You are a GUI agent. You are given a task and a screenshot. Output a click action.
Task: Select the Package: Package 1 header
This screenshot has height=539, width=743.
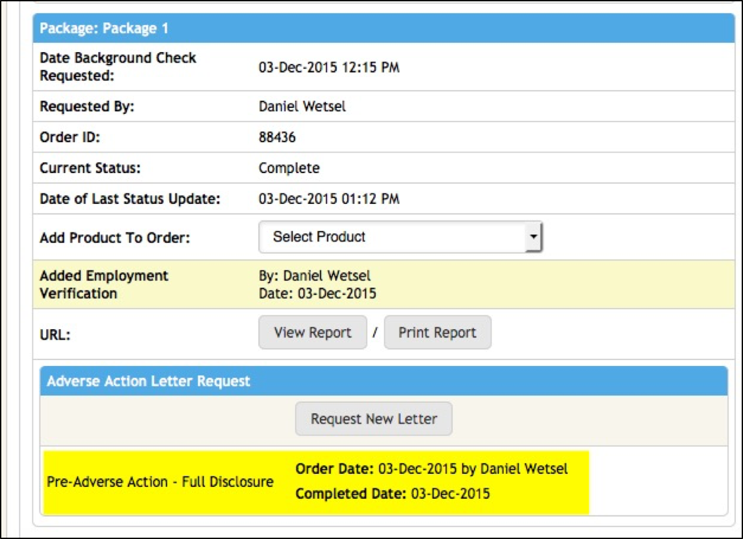coord(105,29)
